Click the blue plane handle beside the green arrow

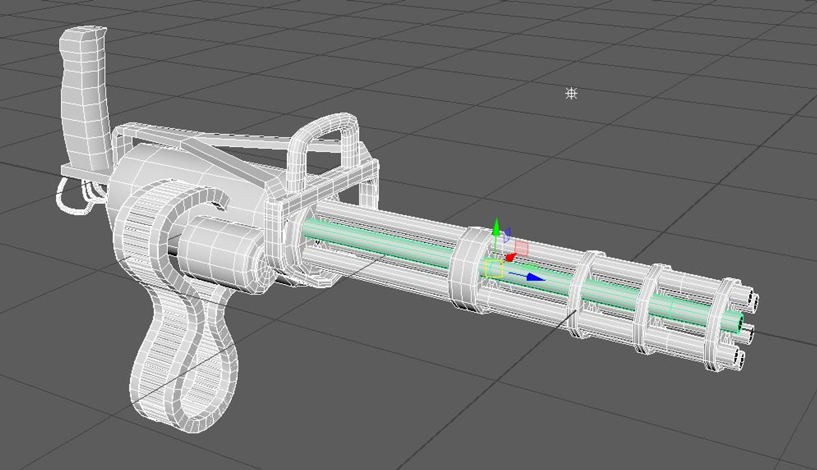pos(507,235)
